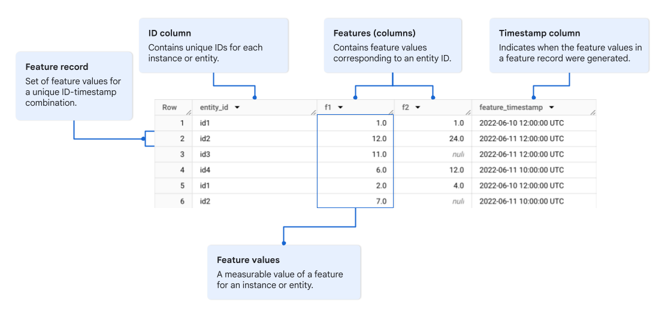Select the Row column header

[170, 108]
